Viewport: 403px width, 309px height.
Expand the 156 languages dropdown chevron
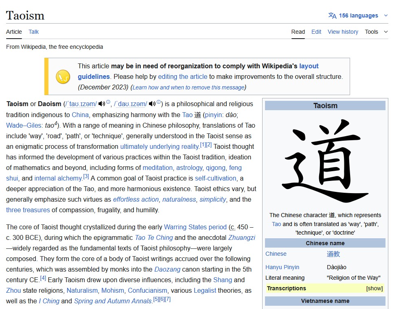(x=386, y=16)
